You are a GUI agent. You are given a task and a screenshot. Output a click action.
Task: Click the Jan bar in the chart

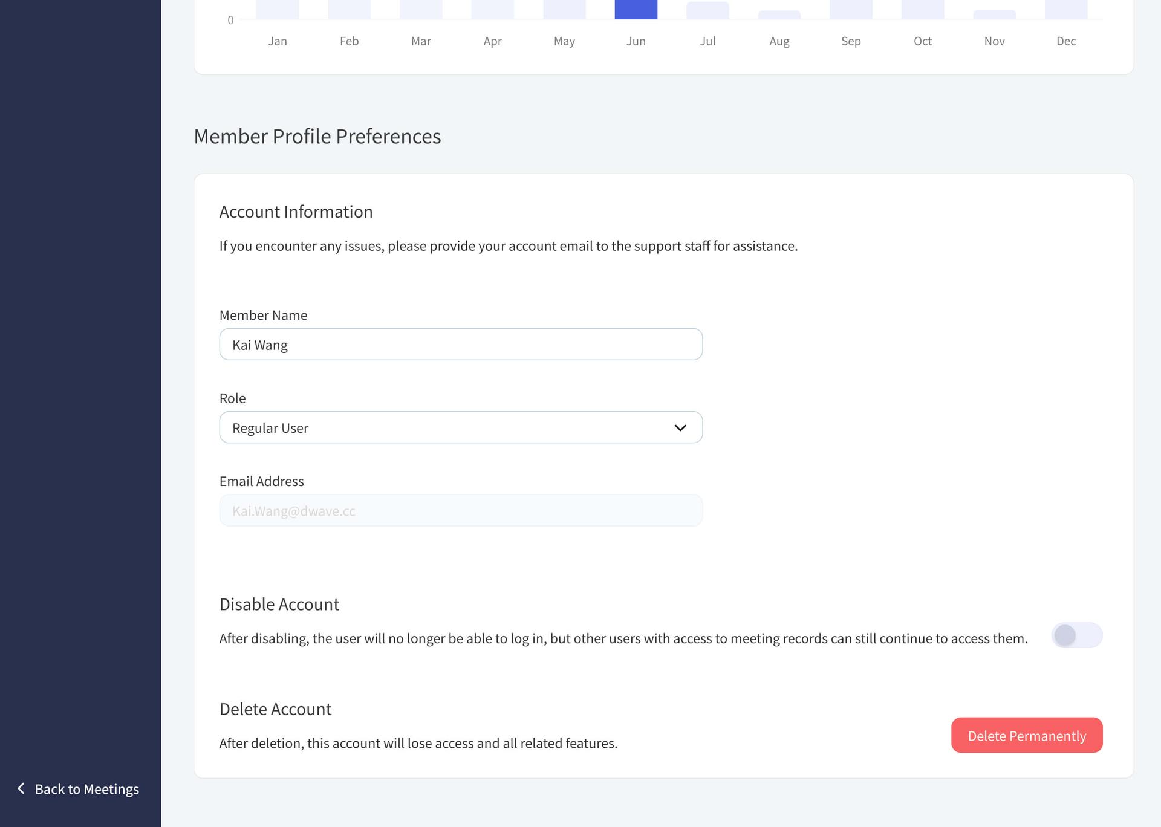(277, 10)
